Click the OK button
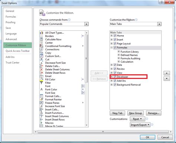Viewport: 176px width, 143px height. point(147,137)
